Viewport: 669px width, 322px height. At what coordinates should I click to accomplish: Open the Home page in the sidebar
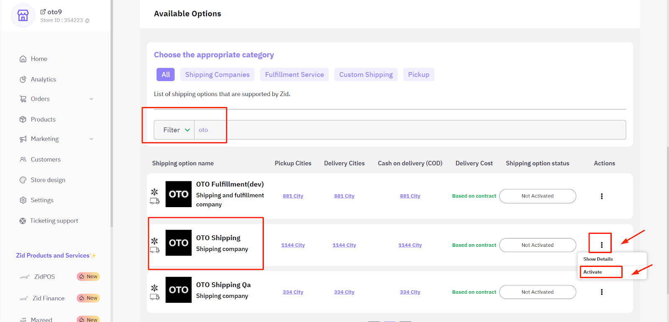pyautogui.click(x=39, y=59)
